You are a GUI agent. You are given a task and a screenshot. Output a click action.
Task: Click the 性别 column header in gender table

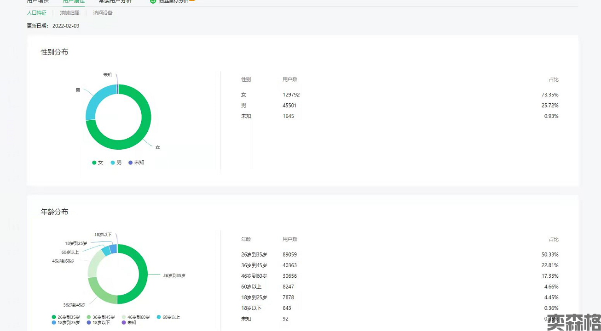[x=246, y=79]
